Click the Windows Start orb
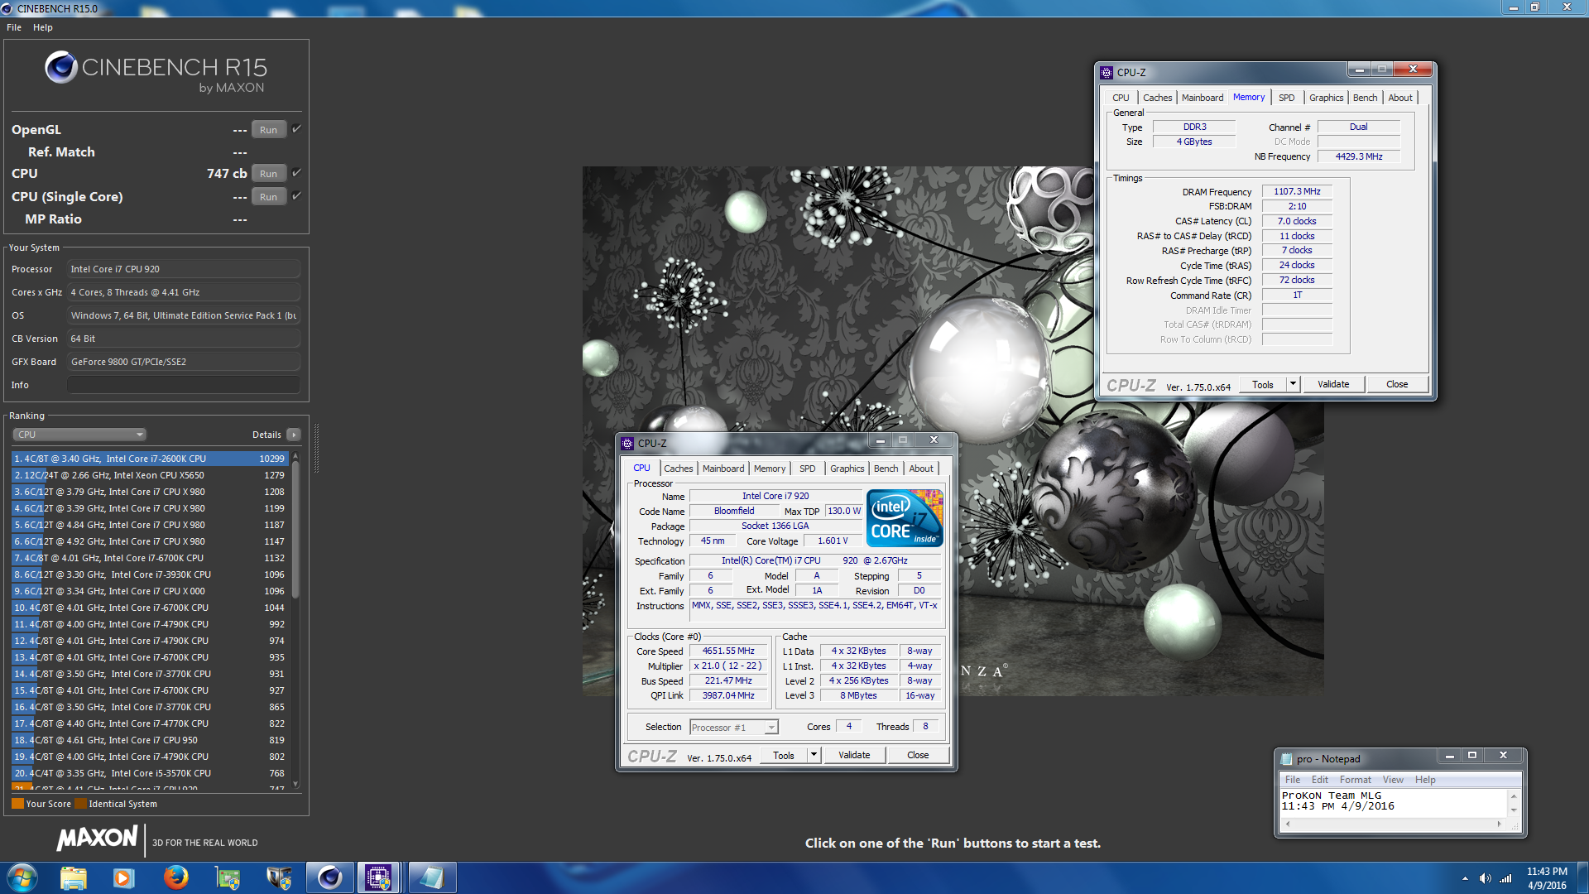The image size is (1589, 894). tap(22, 877)
